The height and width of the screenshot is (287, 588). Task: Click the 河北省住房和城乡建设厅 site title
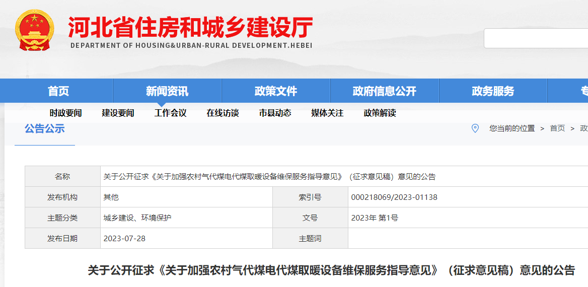click(x=190, y=27)
